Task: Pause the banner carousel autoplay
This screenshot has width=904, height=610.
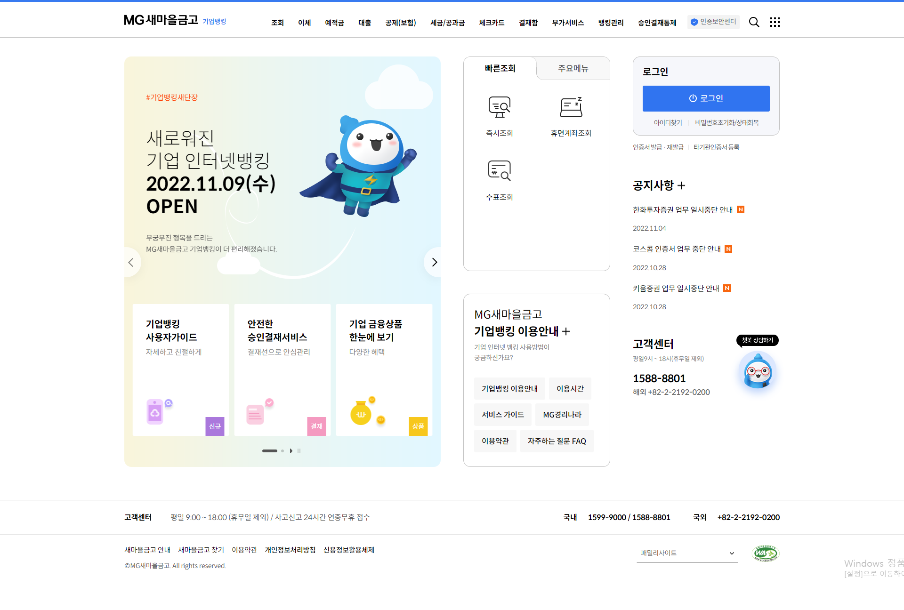Action: click(299, 450)
